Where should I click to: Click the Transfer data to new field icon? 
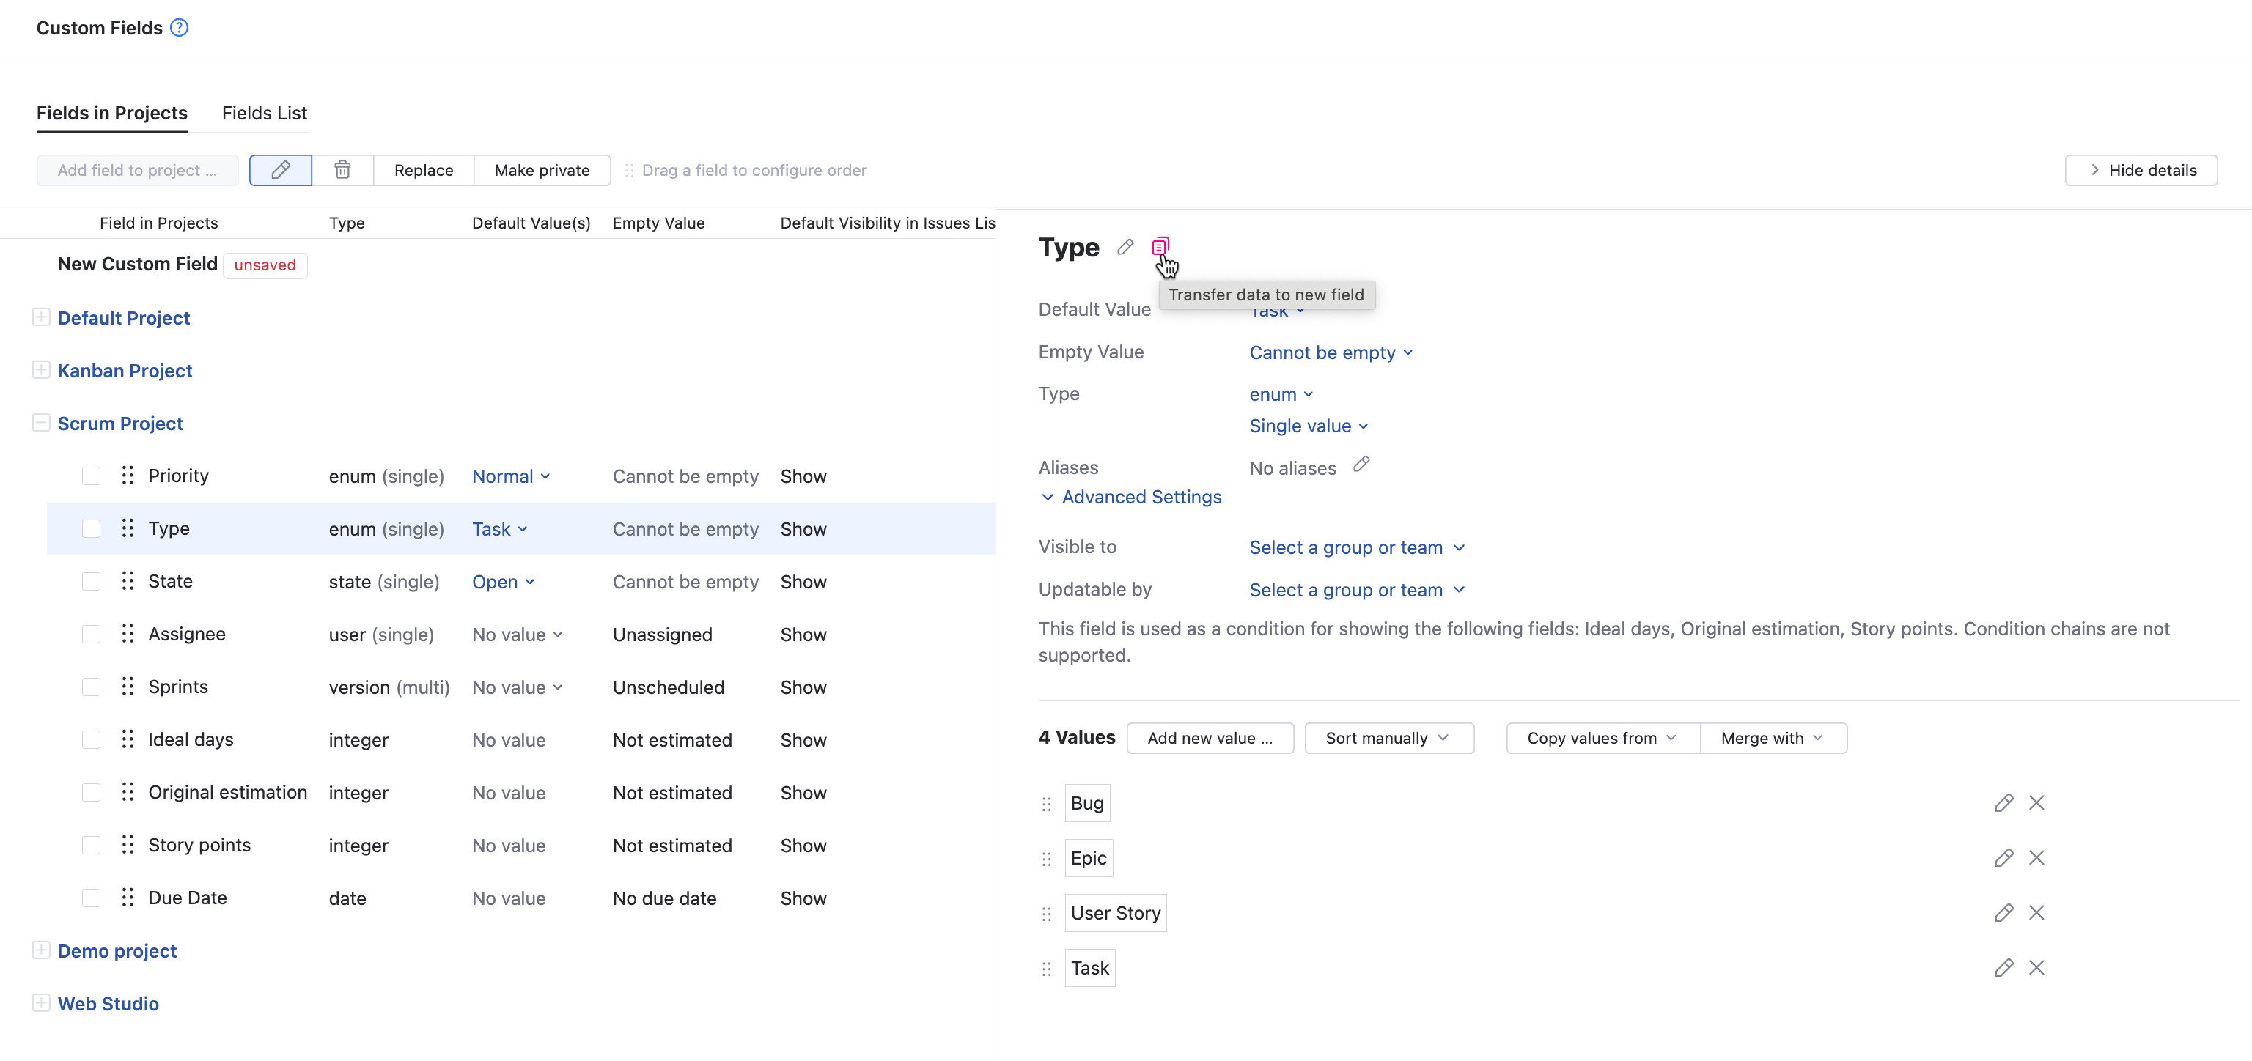pos(1160,248)
